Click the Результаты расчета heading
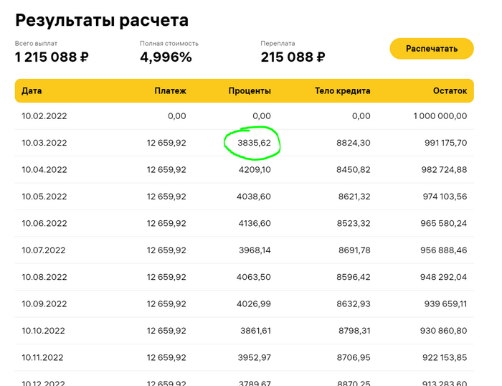 102,20
